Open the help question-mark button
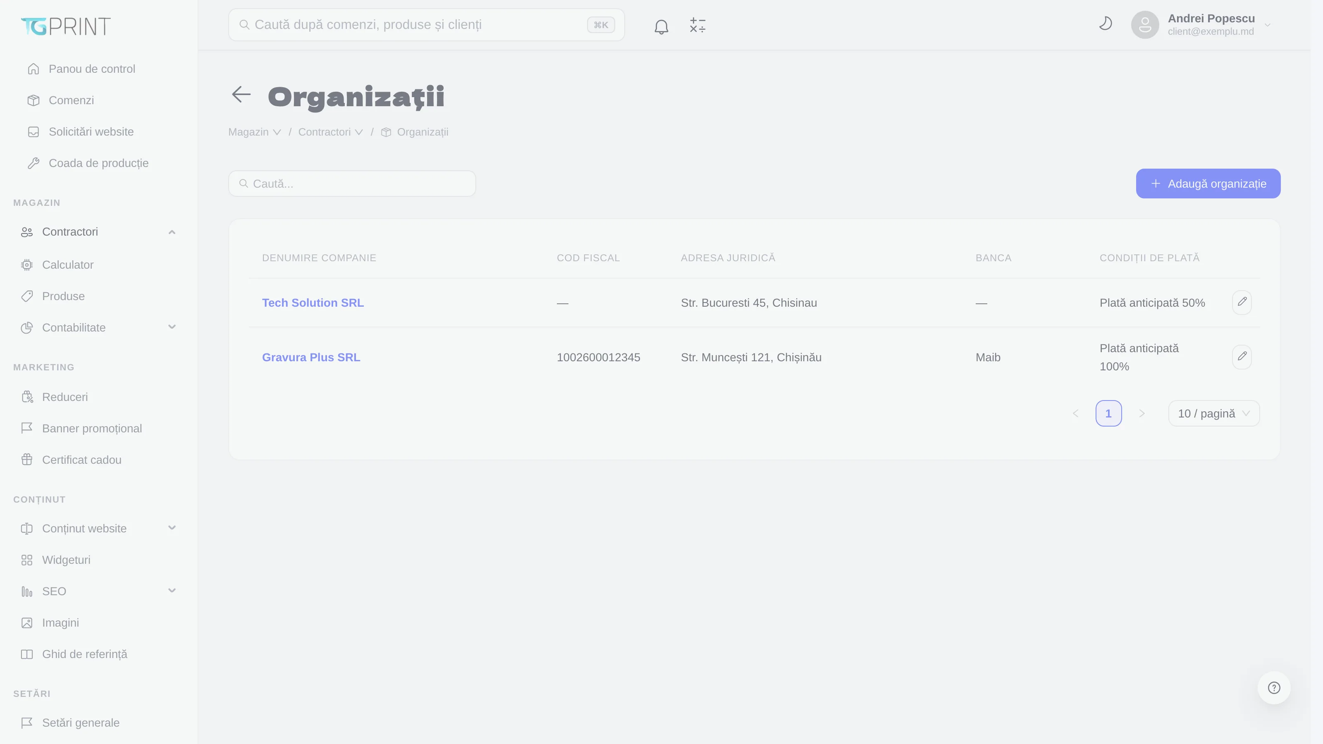Screen dimensions: 1323x744 (x=1274, y=687)
